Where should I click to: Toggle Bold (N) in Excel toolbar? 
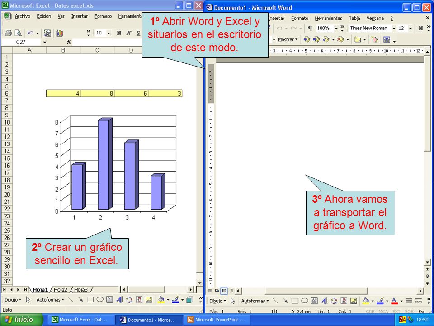(119, 33)
